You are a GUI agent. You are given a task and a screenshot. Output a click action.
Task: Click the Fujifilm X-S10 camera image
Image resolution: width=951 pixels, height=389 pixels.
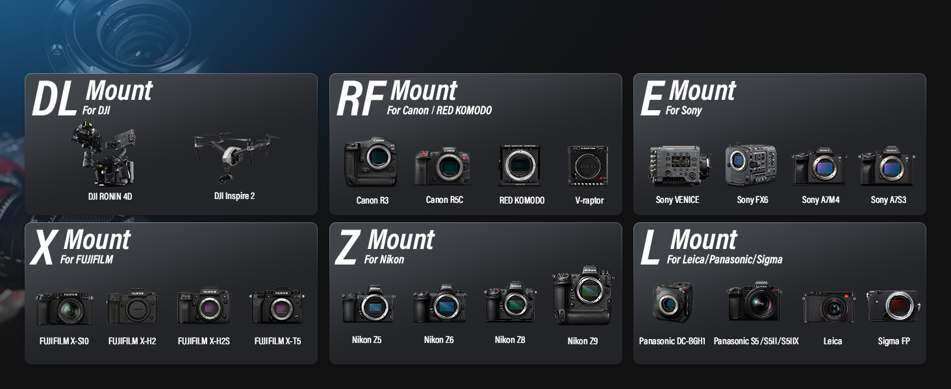pyautogui.click(x=64, y=307)
